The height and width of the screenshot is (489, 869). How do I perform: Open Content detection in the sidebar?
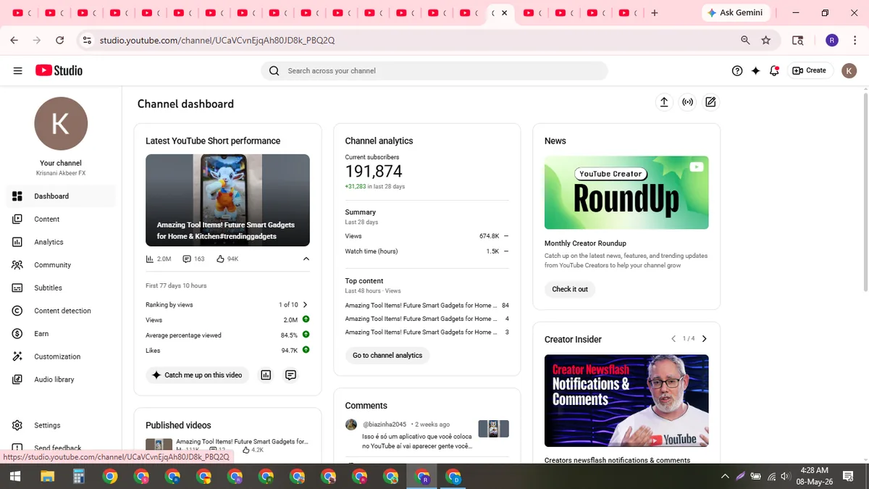pos(61,311)
